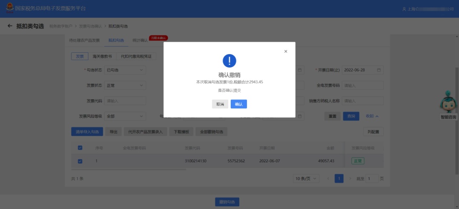Open the 发票风险等级 dropdown
Screen dimensions: 459x209
coord(125,116)
